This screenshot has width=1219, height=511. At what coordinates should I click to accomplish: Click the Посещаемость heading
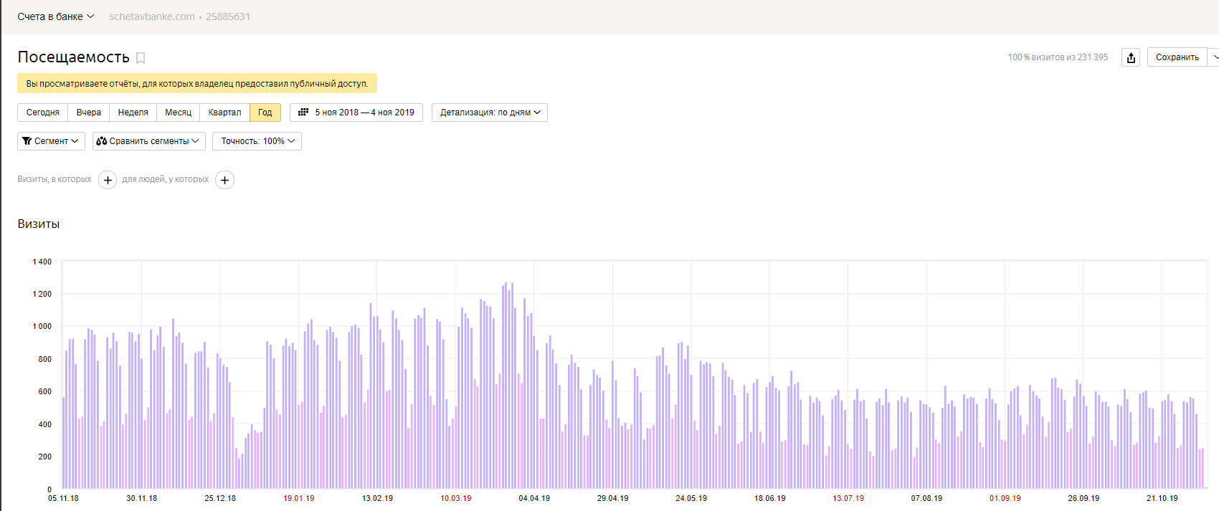coord(74,57)
